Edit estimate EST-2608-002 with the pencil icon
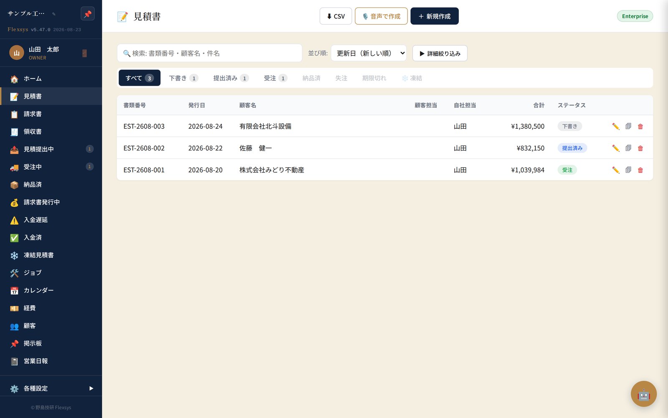 615,148
